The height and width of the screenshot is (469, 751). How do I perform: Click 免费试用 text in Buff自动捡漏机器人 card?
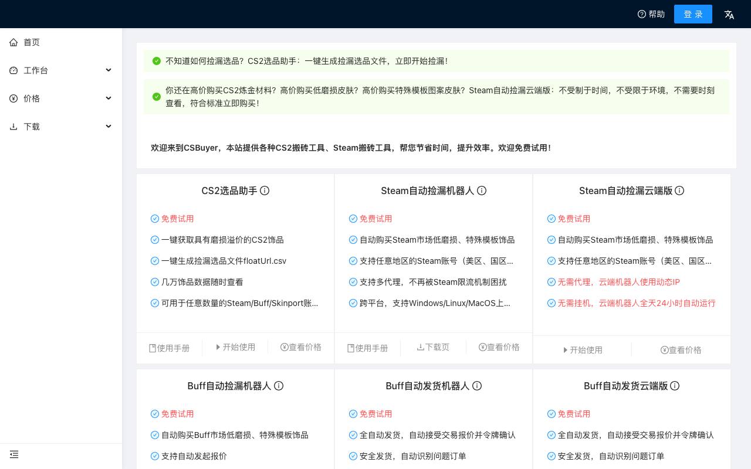tap(178, 414)
